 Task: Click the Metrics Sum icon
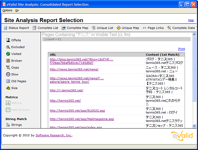(x=8, y=110)
